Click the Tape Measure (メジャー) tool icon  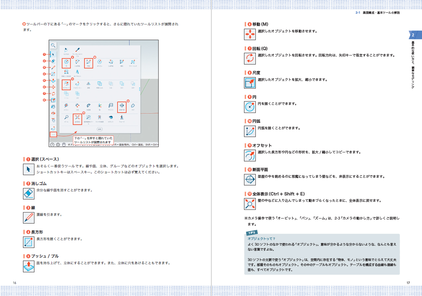(66, 106)
